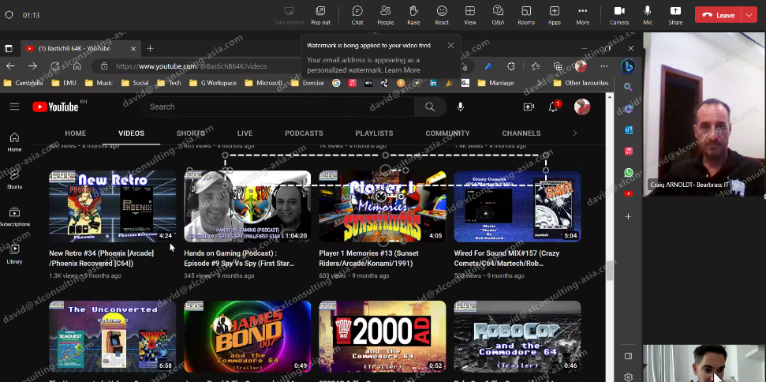
Task: Dismiss the watermark notification
Action: 450,46
